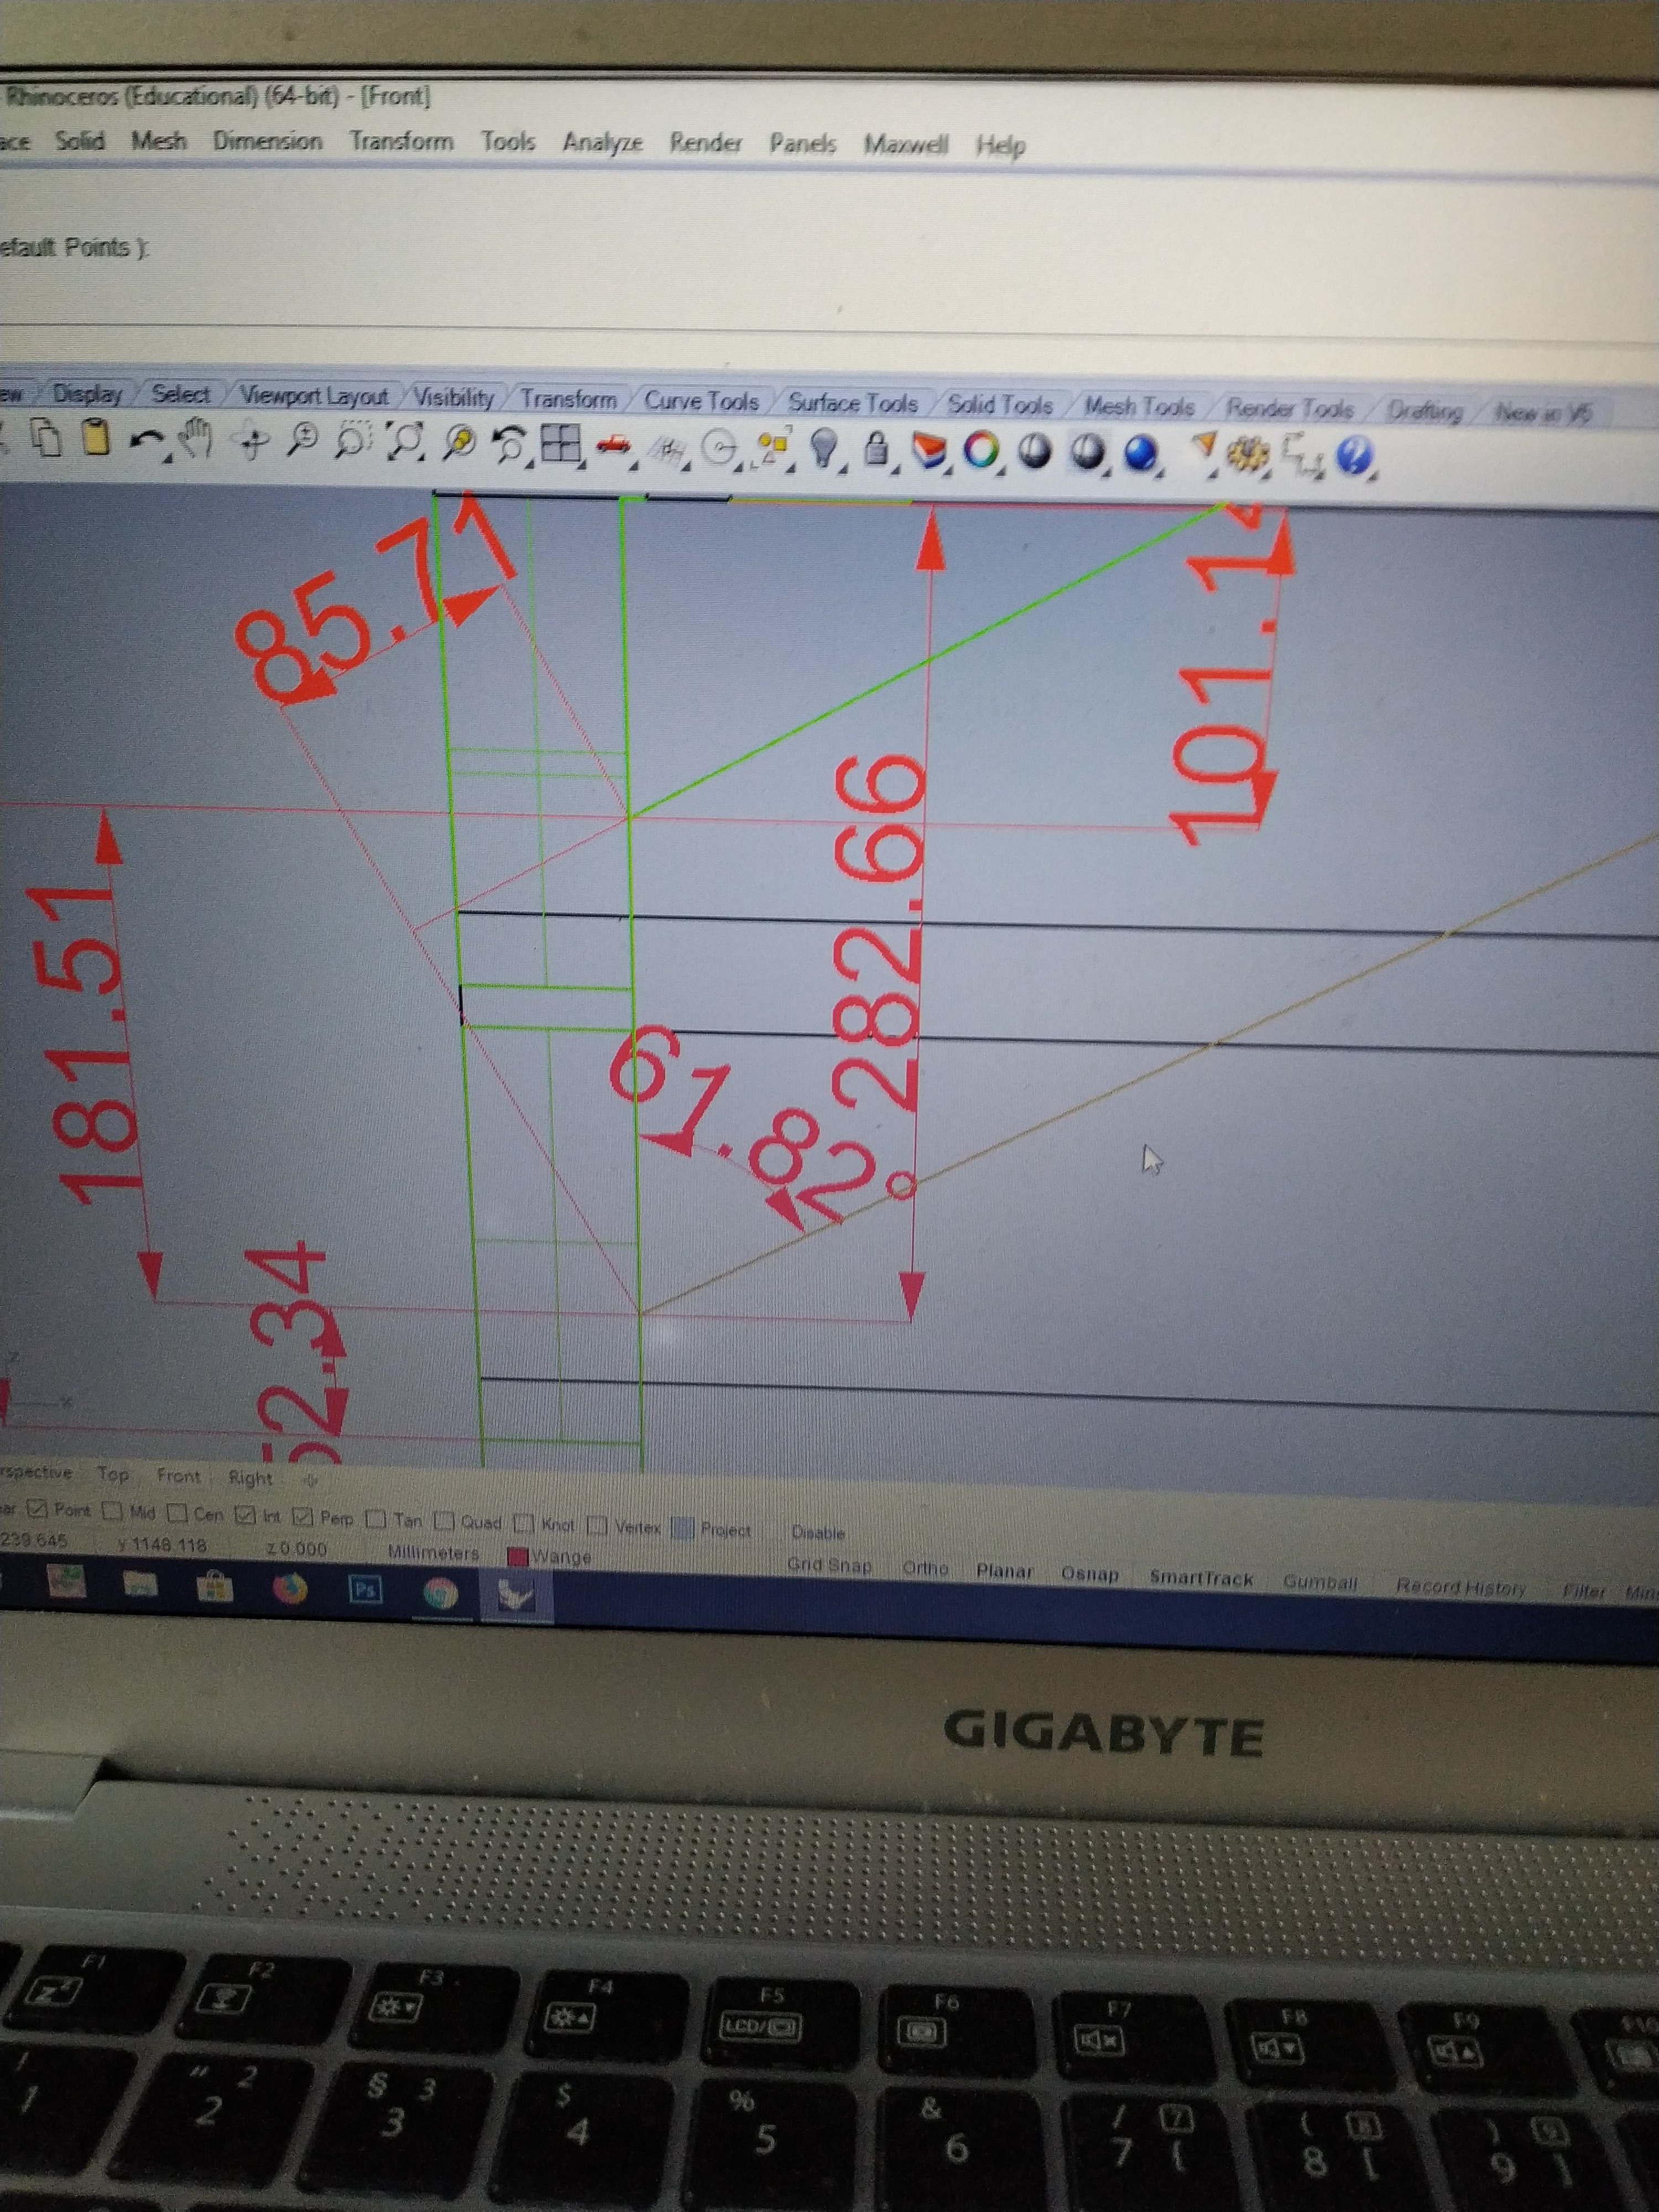This screenshot has height=2212, width=1659.
Task: Click the padlock Lock icon
Action: (876, 449)
